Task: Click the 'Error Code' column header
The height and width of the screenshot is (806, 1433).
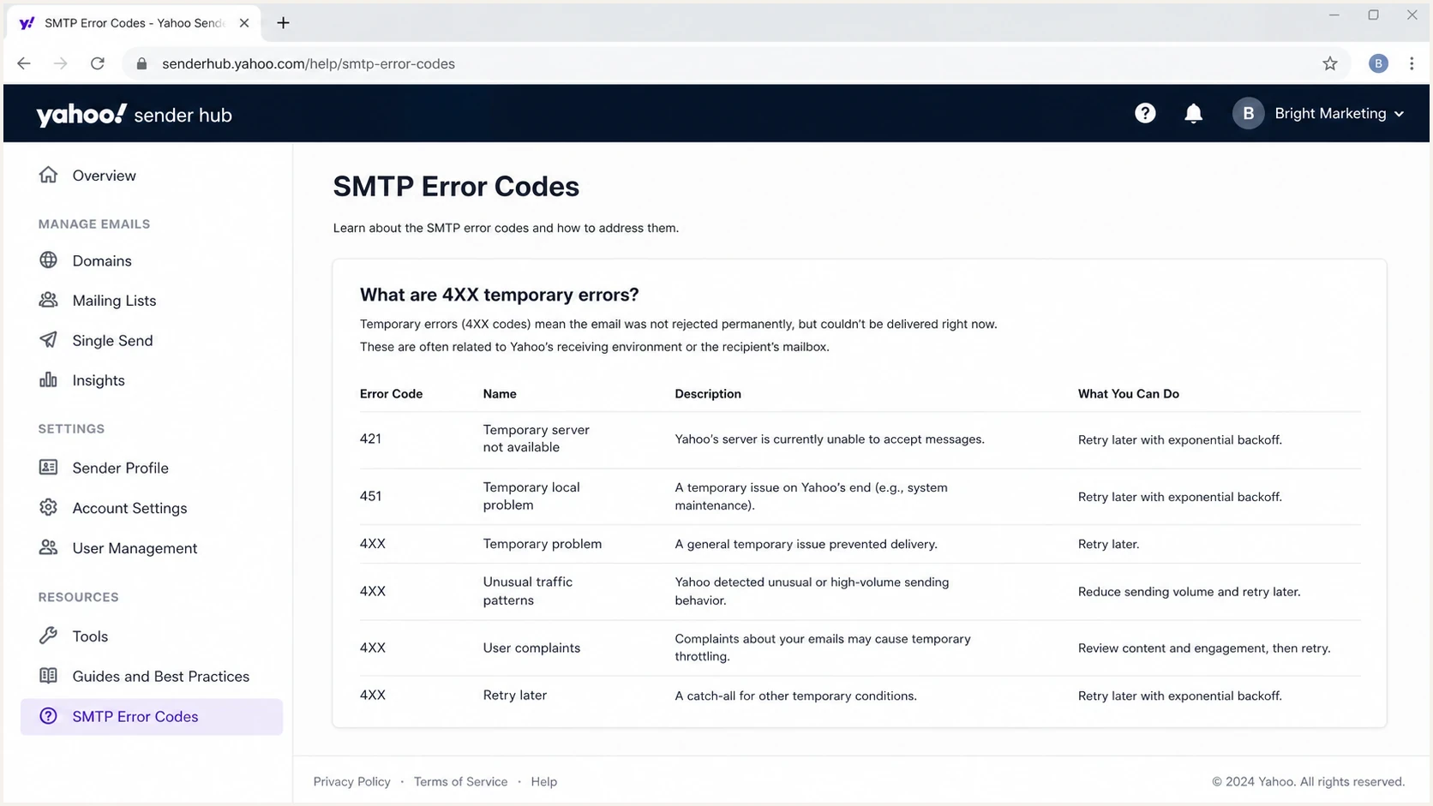Action: tap(391, 393)
